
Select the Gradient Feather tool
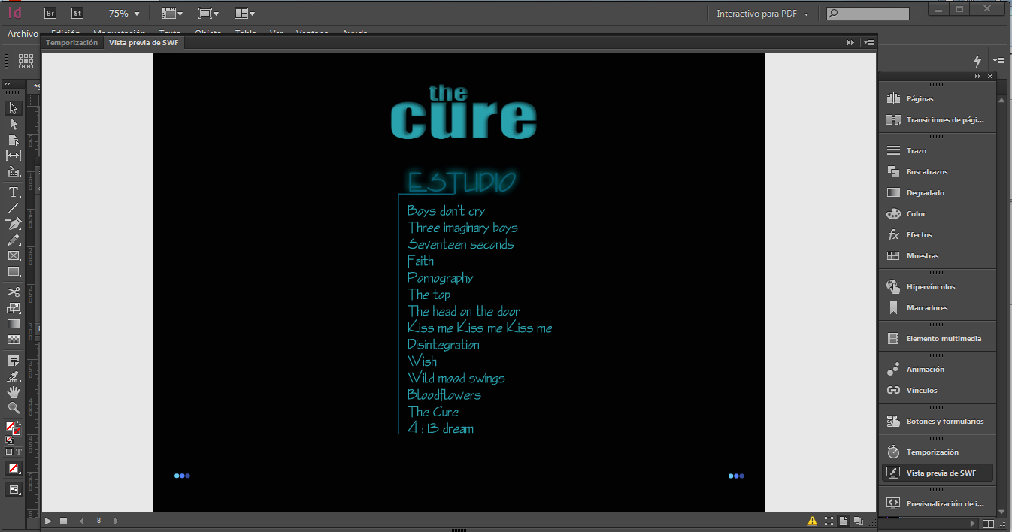(x=14, y=340)
